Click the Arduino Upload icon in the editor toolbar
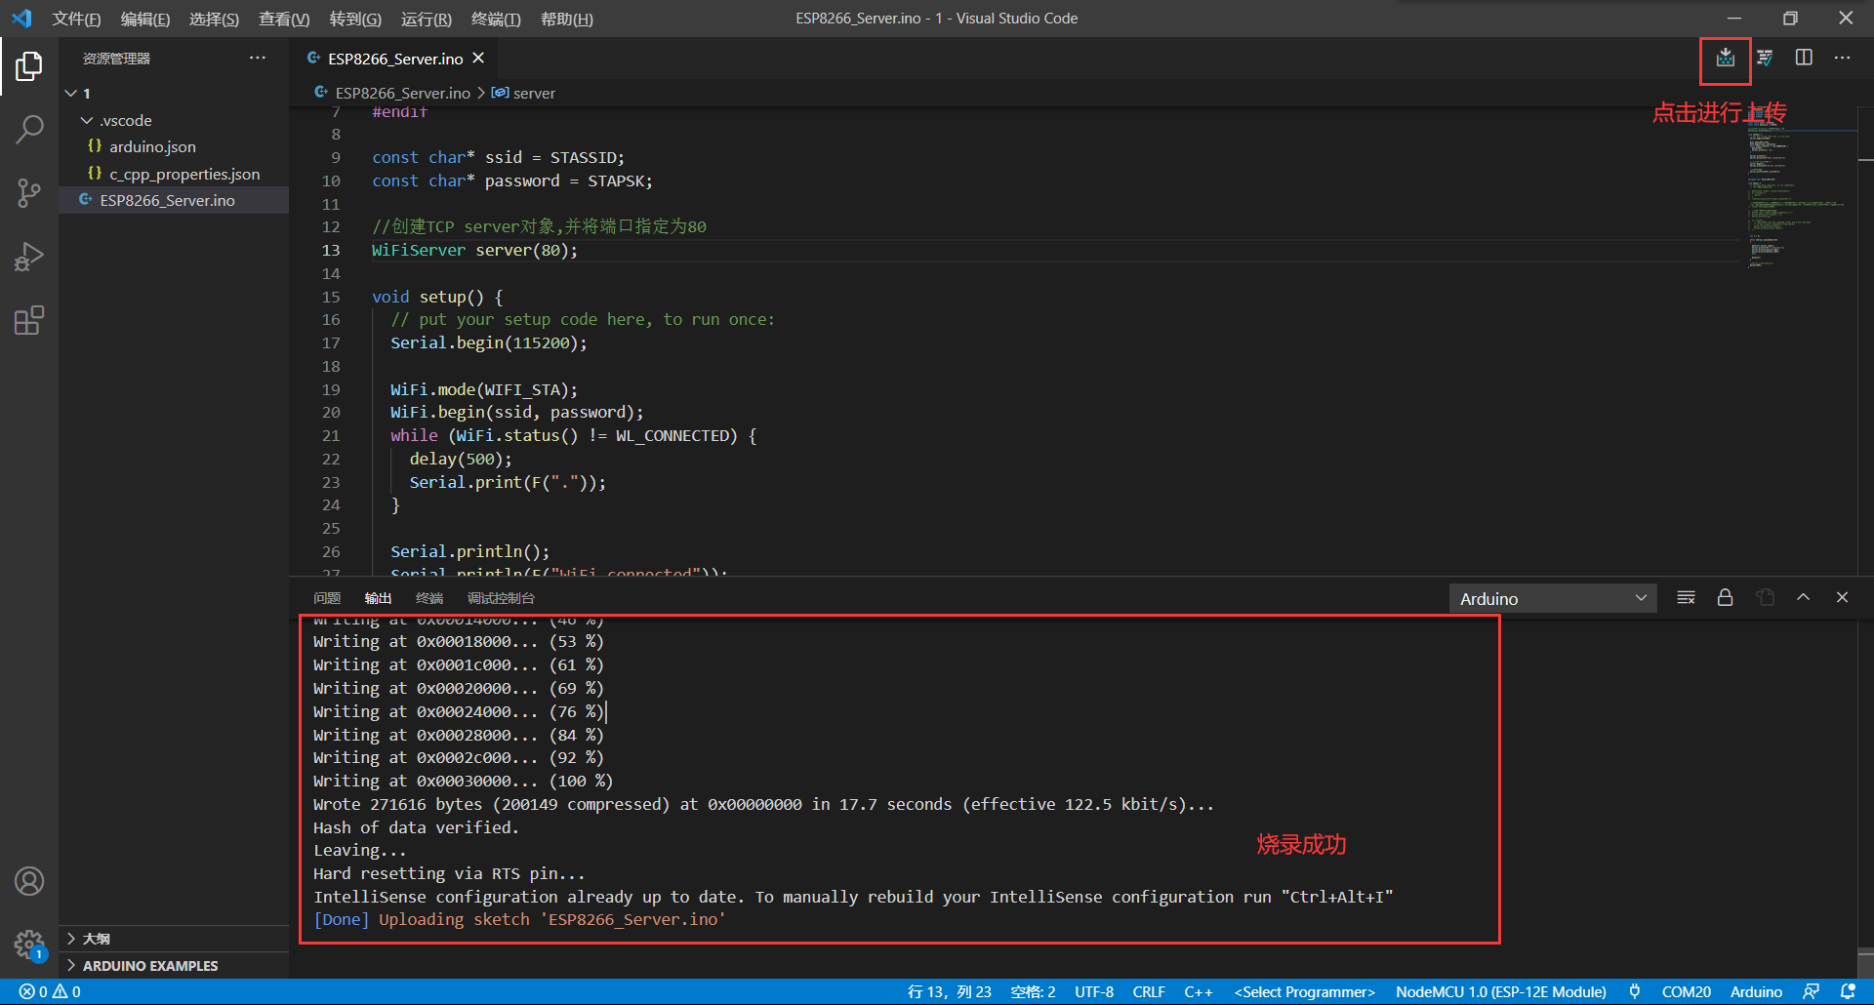Image resolution: width=1874 pixels, height=1005 pixels. pos(1726,59)
